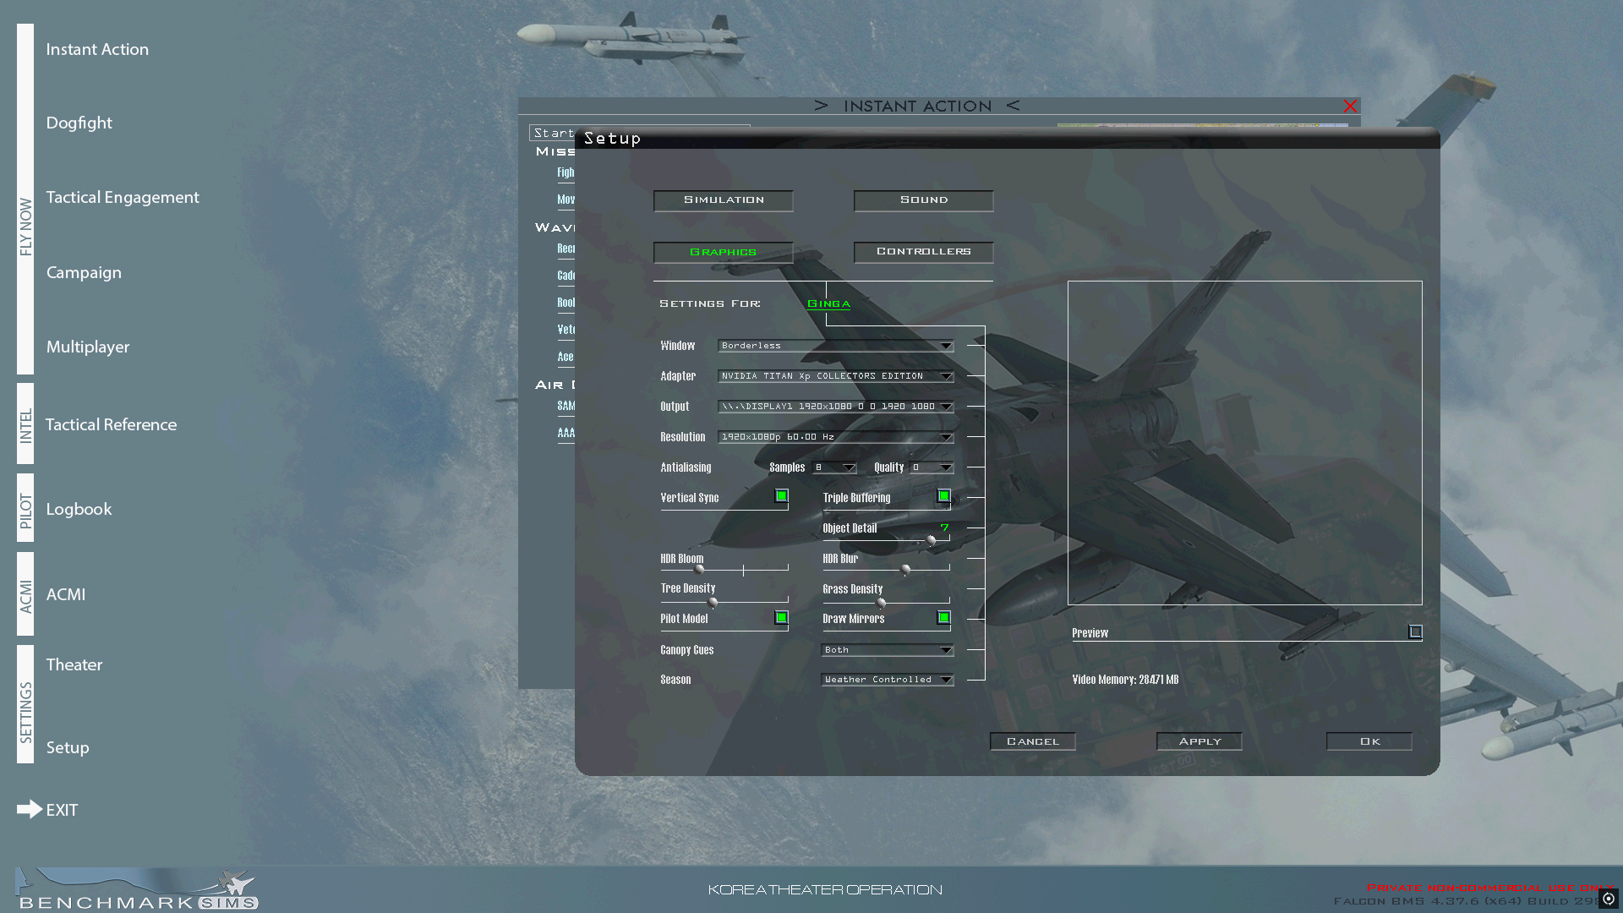Screen dimensions: 1623x913
Task: Click the Apply button
Action: click(x=1199, y=741)
